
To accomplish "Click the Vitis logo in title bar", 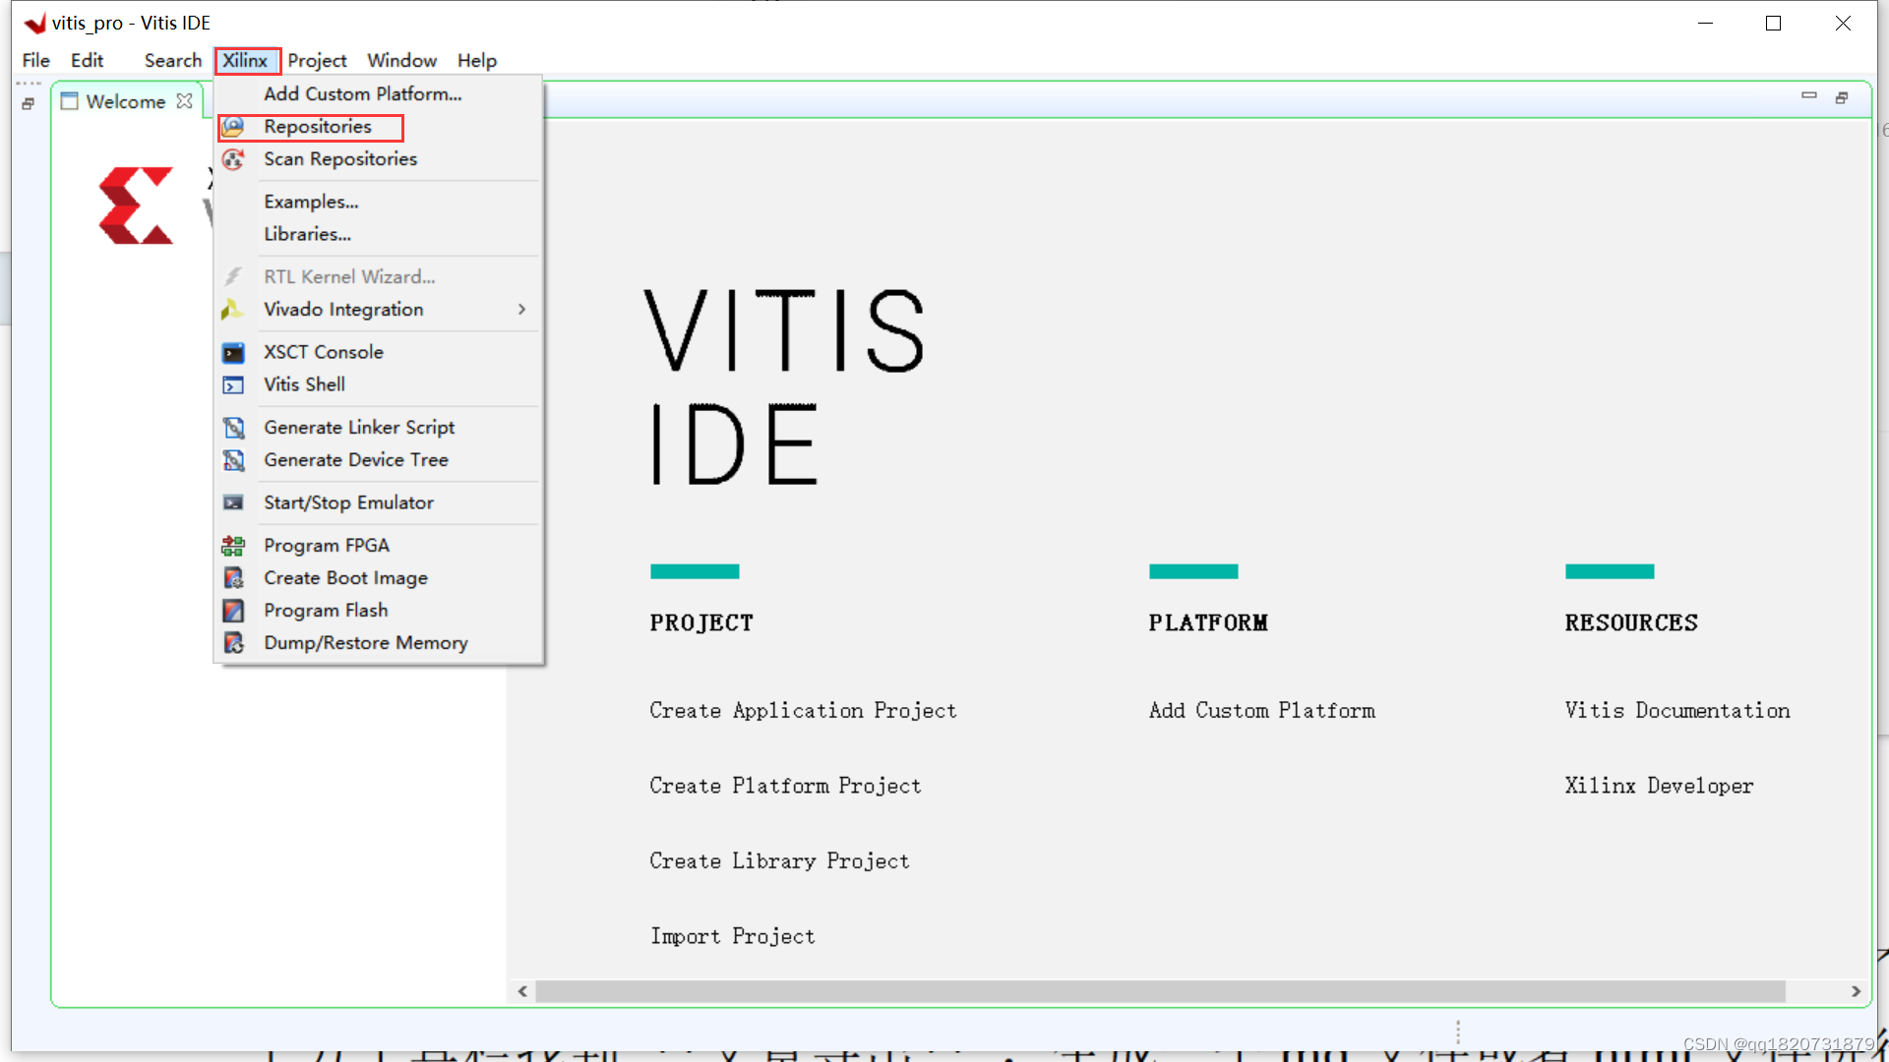I will pyautogui.click(x=34, y=23).
